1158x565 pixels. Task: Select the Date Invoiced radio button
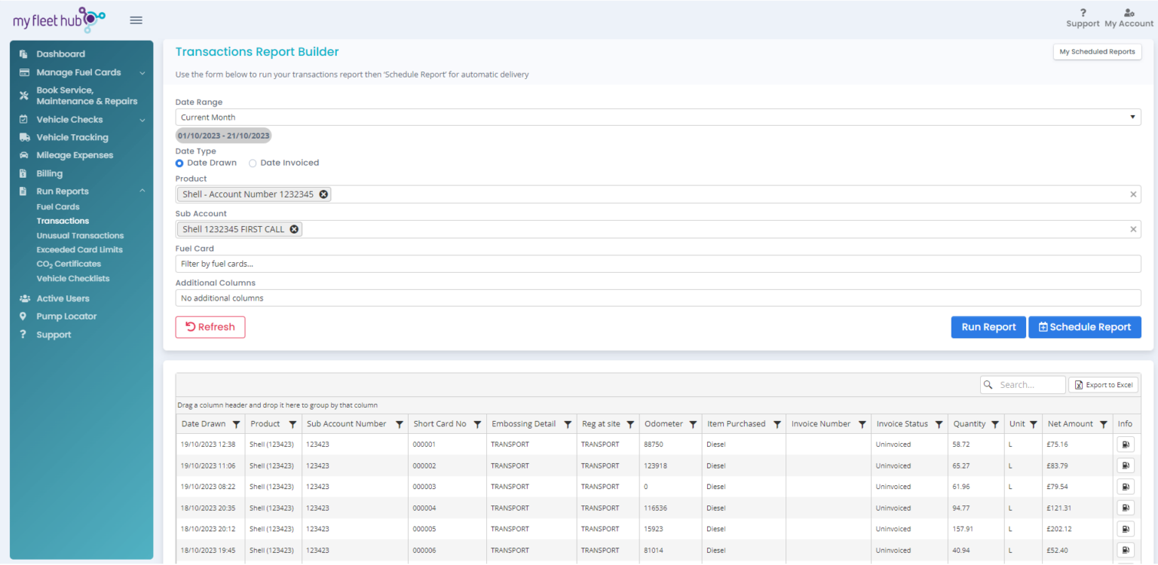pos(253,163)
